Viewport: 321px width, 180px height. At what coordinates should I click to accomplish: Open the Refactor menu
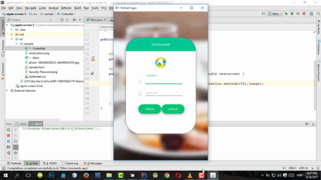66,8
